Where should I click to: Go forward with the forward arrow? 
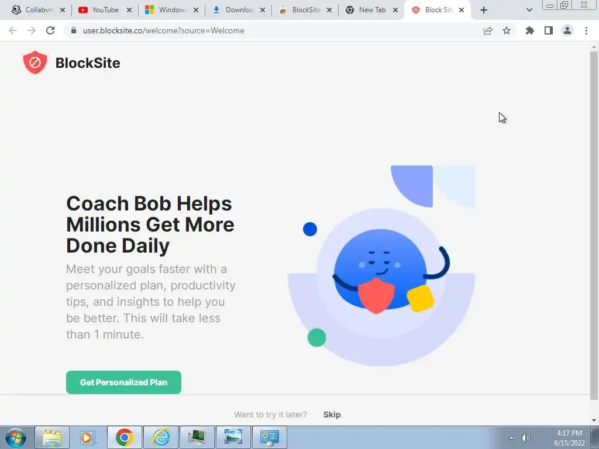point(32,30)
